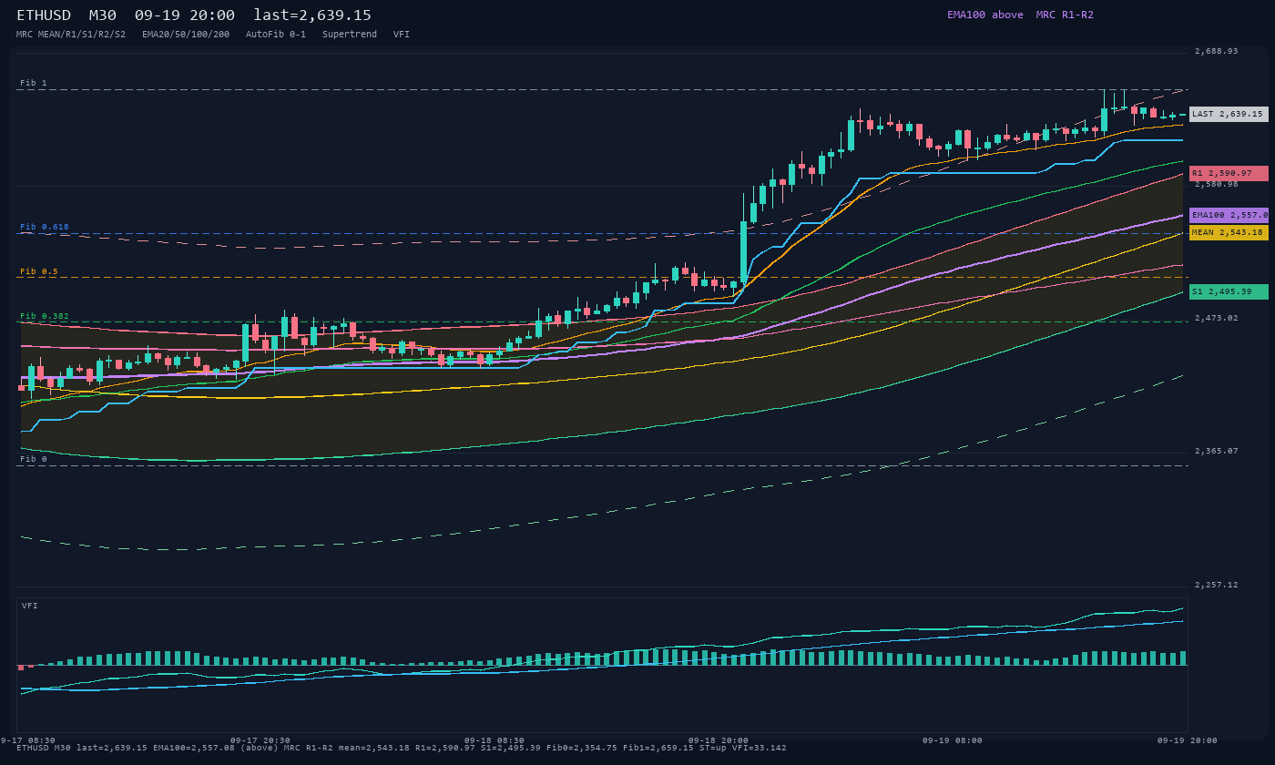Select the '09-17 20:30' time axis label

tap(260, 740)
